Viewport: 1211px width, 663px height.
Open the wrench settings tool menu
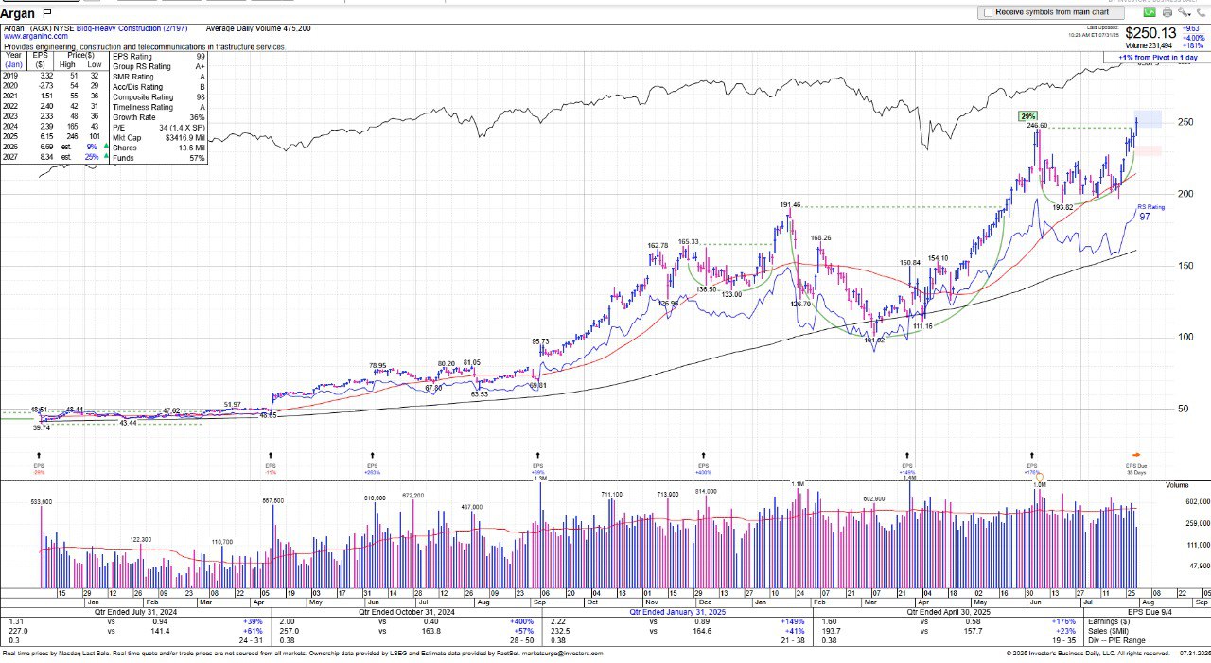(x=1184, y=12)
